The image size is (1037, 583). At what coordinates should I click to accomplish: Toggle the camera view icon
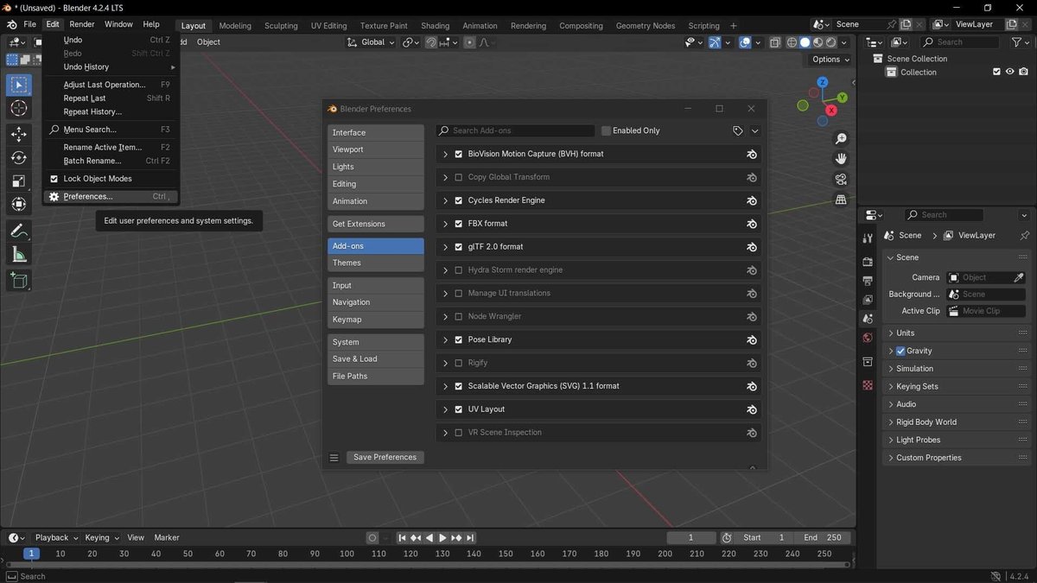pos(841,179)
